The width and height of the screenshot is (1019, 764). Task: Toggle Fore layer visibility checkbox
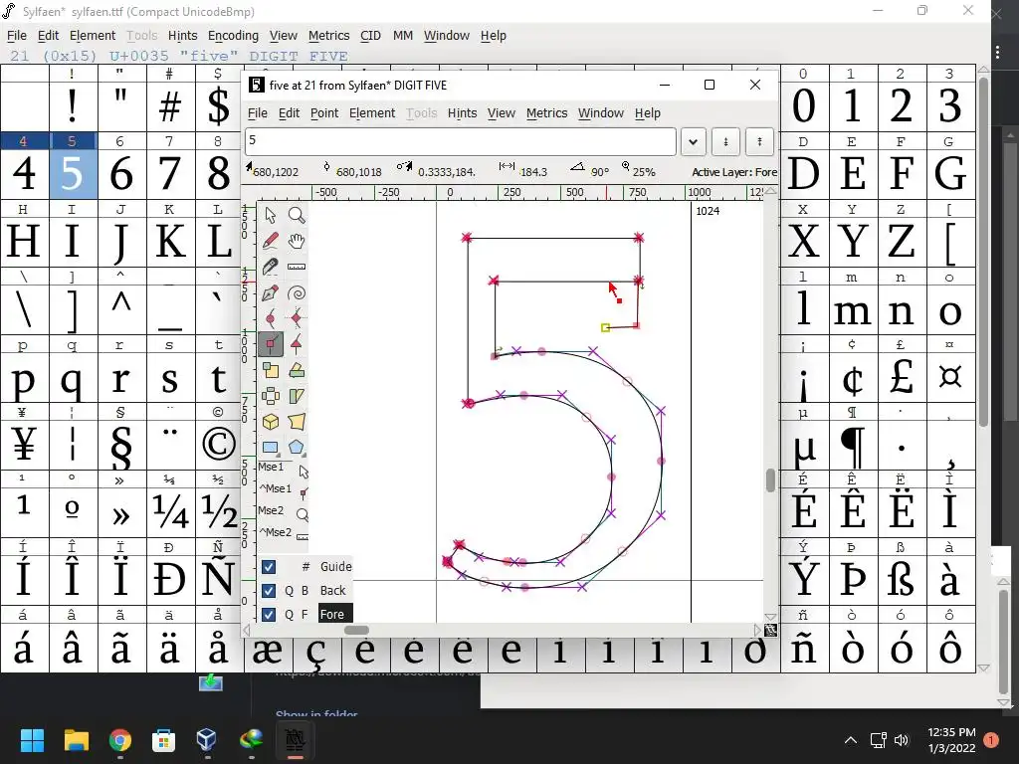click(269, 614)
